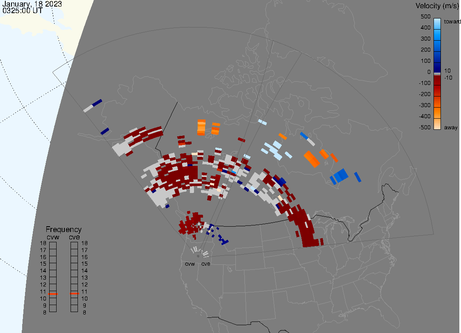This screenshot has height=333, width=461.
Task: Click the 'January, 18 2023' date text
Action: (x=32, y=4)
